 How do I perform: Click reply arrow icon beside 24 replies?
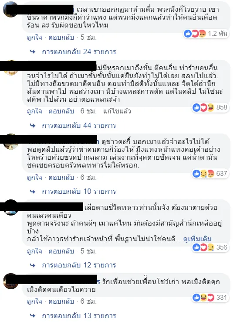click(x=33, y=52)
